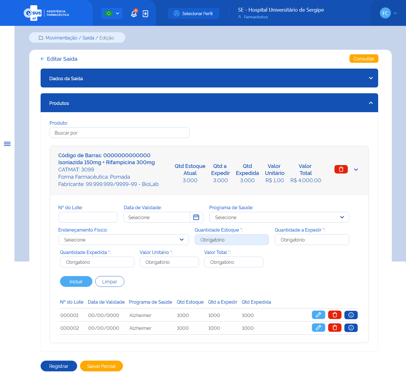Click the Qtd a Expedir column header

(223, 302)
